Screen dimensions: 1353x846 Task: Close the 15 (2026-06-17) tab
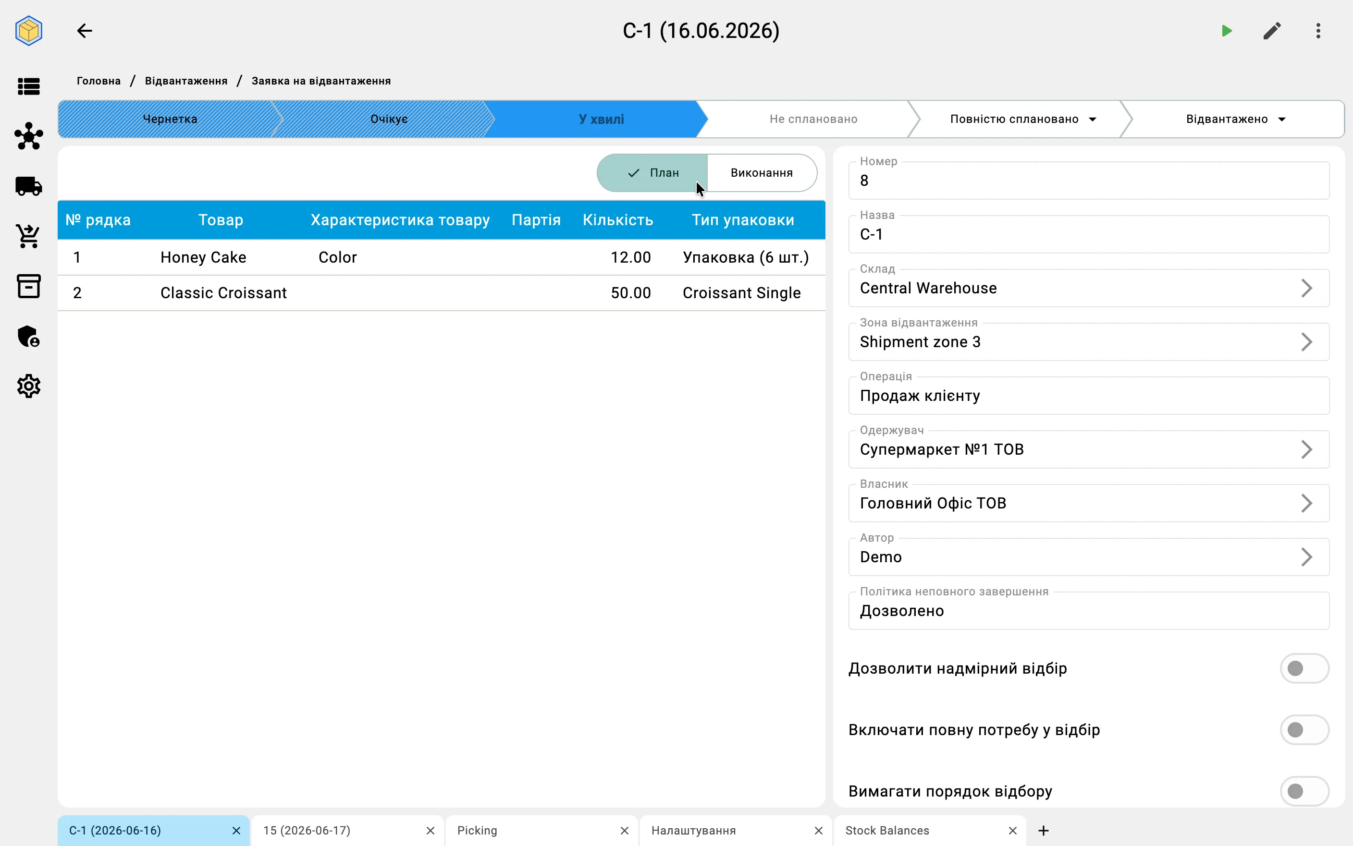click(x=430, y=830)
